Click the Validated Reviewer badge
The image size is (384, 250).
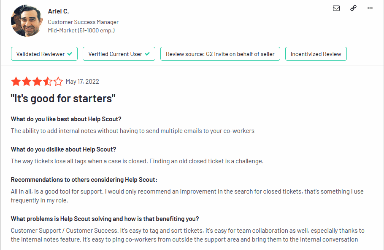point(44,54)
